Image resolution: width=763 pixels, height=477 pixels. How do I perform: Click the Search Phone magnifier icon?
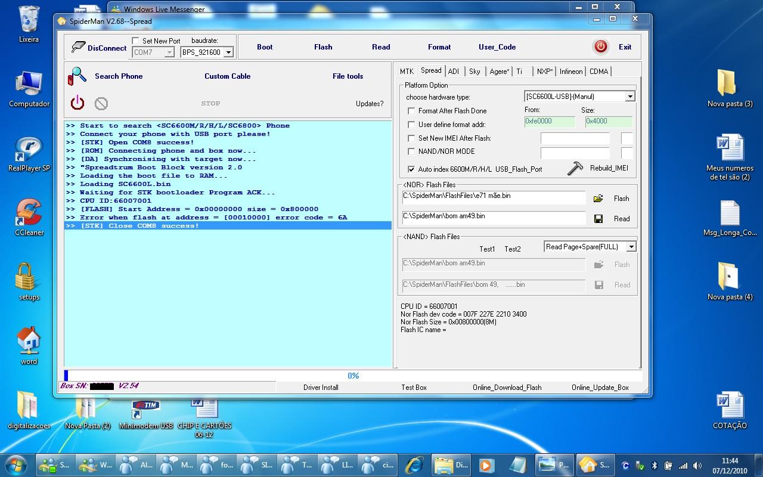[x=77, y=76]
